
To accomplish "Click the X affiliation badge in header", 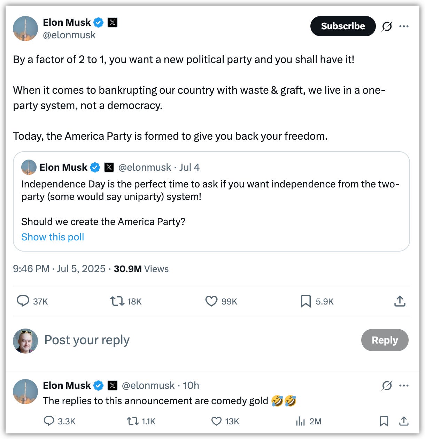I will pos(112,22).
